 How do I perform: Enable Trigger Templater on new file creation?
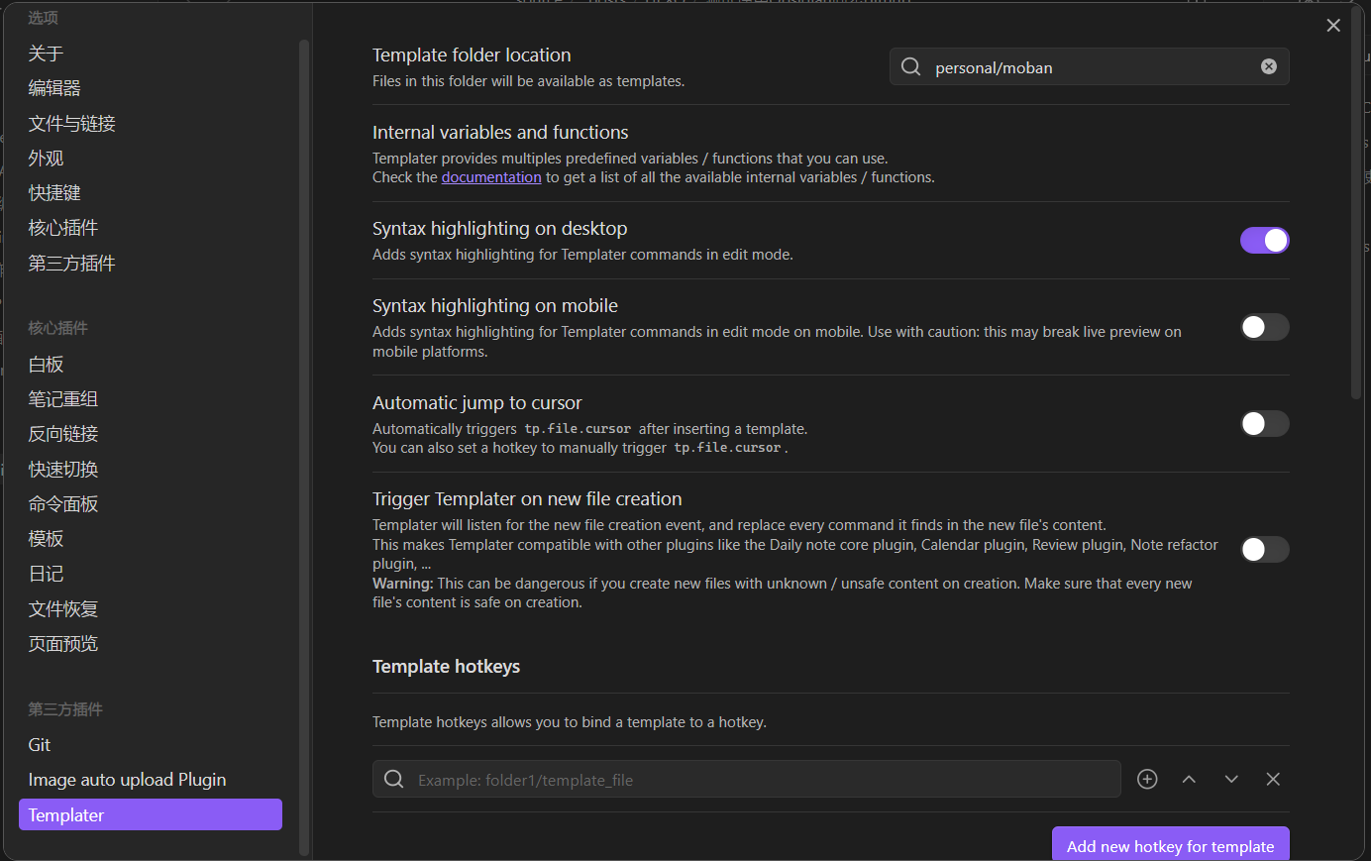1265,549
